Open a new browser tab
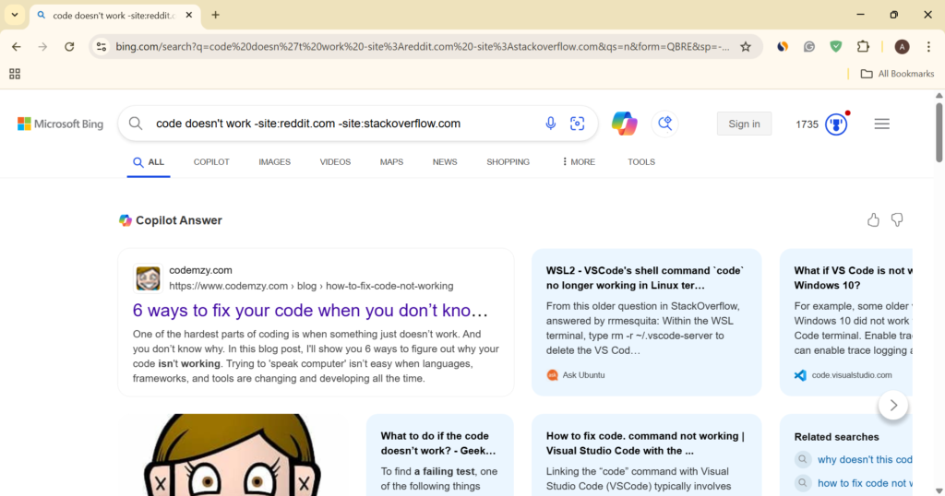This screenshot has height=496, width=945. coord(215,15)
